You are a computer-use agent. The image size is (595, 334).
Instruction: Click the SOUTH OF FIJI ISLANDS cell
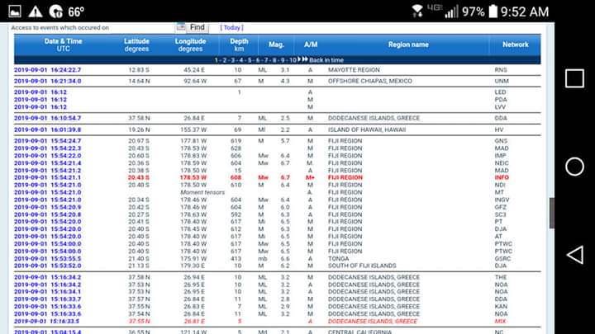click(362, 266)
